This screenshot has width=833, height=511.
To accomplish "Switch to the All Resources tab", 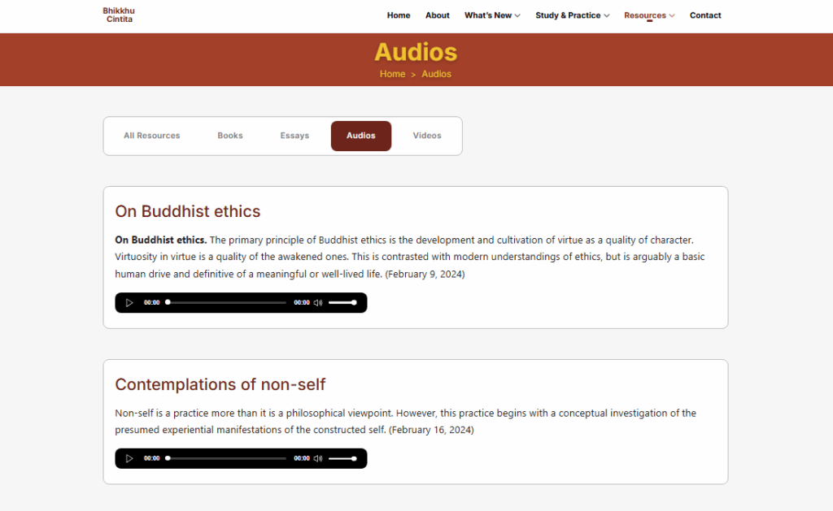I will (x=152, y=136).
